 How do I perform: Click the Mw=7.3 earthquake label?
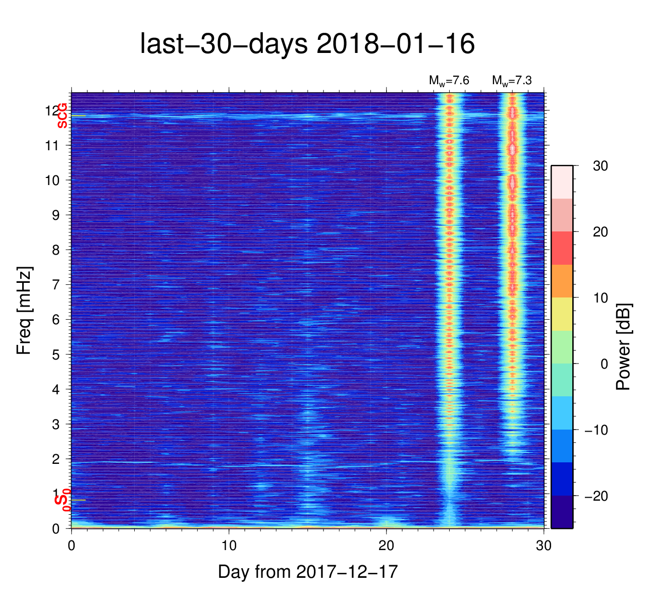click(512, 81)
